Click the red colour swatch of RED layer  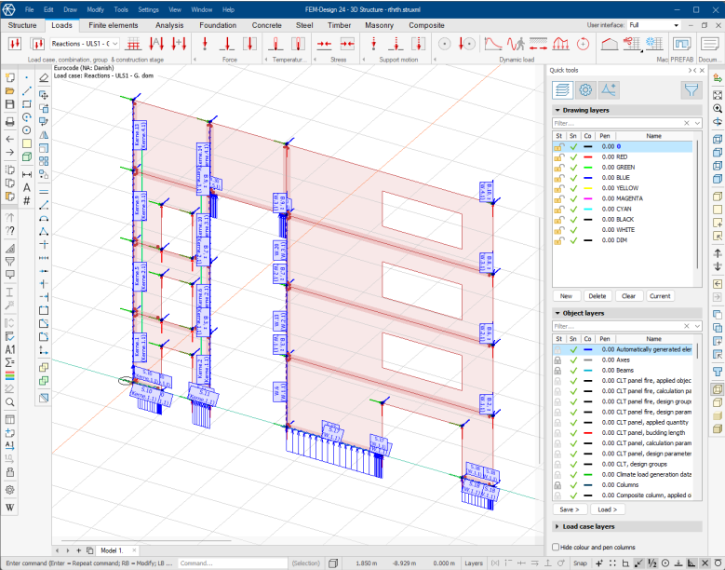click(587, 156)
